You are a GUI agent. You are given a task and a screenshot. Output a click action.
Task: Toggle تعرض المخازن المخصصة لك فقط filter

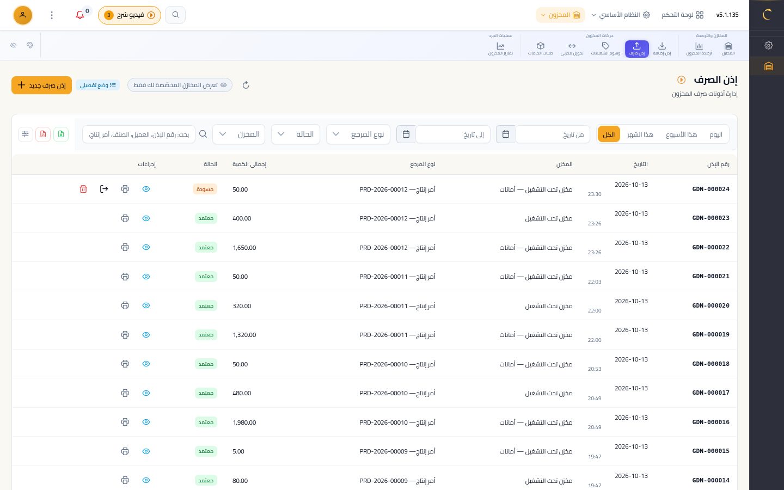(180, 85)
